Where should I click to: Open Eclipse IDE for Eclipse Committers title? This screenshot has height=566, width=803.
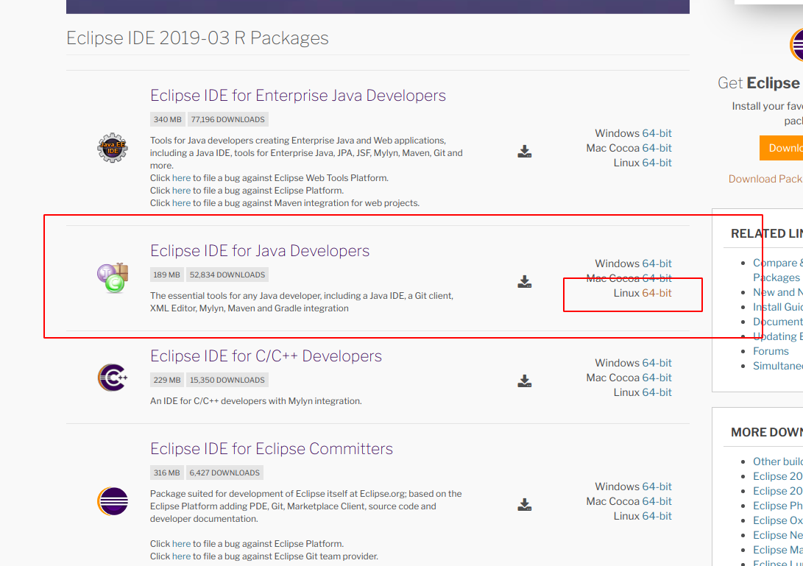click(x=272, y=449)
